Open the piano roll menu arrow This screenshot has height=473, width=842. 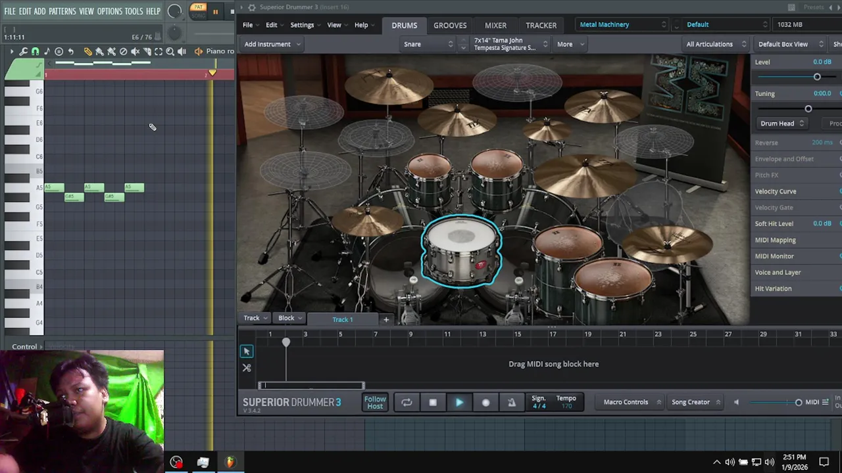coord(11,51)
